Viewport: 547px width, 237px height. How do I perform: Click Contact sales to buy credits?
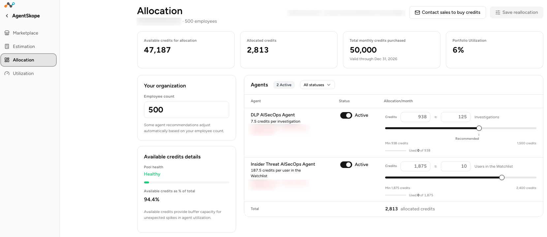click(x=447, y=12)
